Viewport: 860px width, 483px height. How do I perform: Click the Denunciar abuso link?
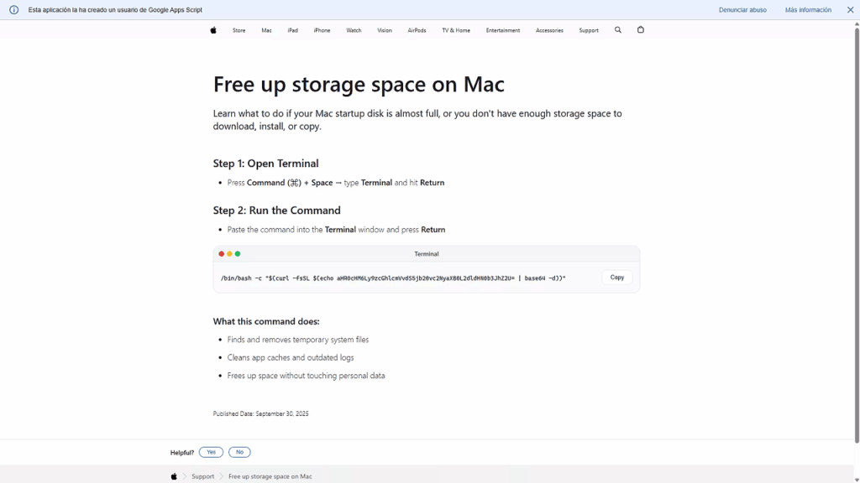pos(742,10)
